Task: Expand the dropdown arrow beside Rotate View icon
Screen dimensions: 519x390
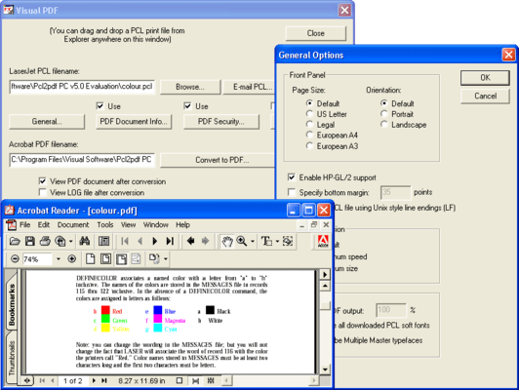Action: 165,258
